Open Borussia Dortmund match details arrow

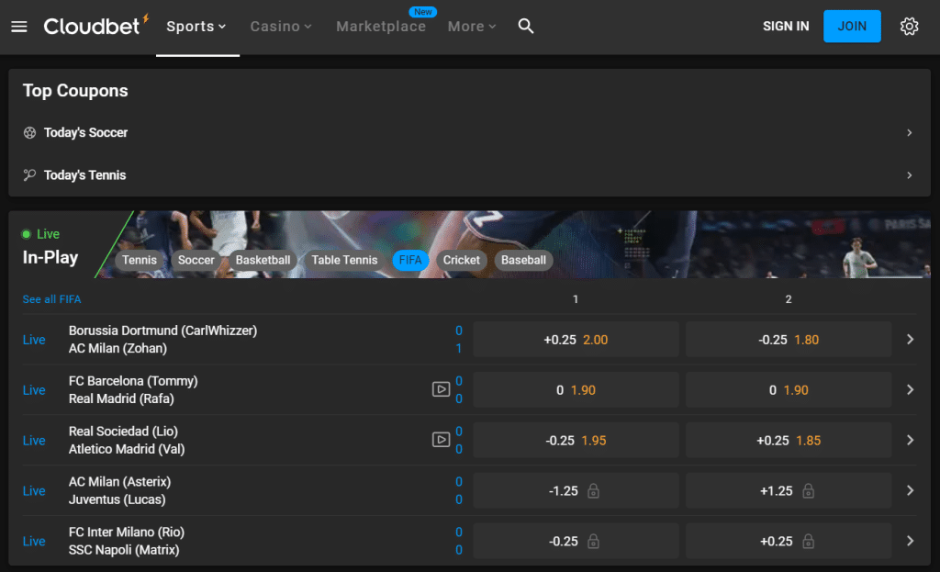tap(910, 340)
